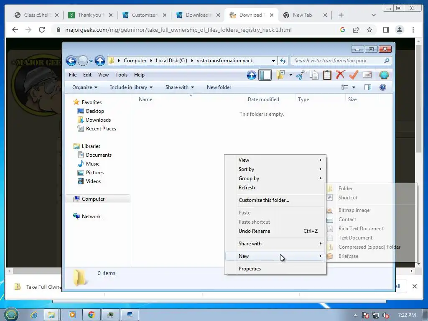Viewport: 428px width, 321px height.
Task: Click the Search vista transformation pack field
Action: click(341, 61)
